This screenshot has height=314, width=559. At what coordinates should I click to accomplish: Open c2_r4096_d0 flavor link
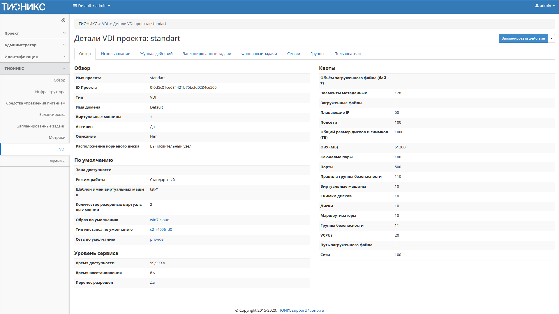161,229
